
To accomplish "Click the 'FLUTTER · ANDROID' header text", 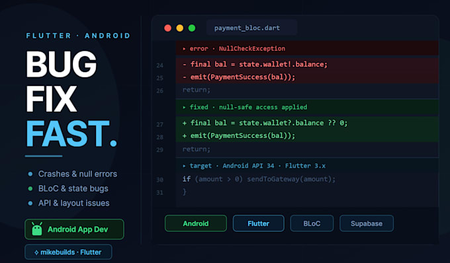I will click(78, 36).
